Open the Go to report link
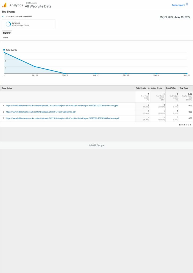The height and width of the screenshot is (273, 193). click(178, 5)
